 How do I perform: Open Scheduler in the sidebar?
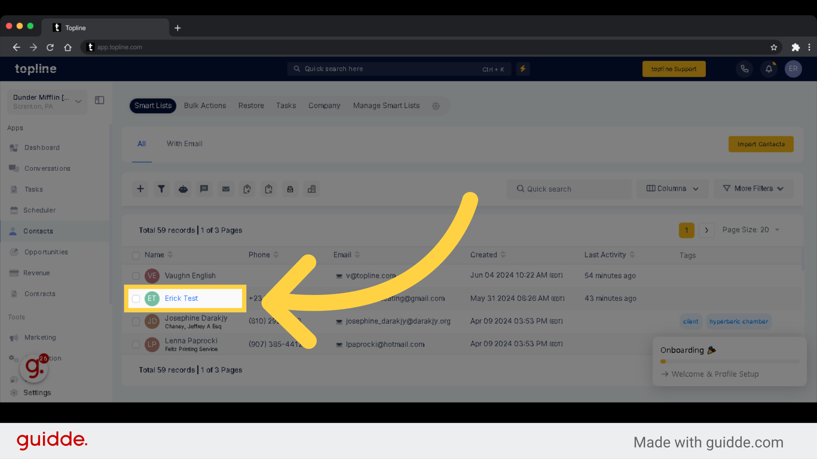(39, 210)
